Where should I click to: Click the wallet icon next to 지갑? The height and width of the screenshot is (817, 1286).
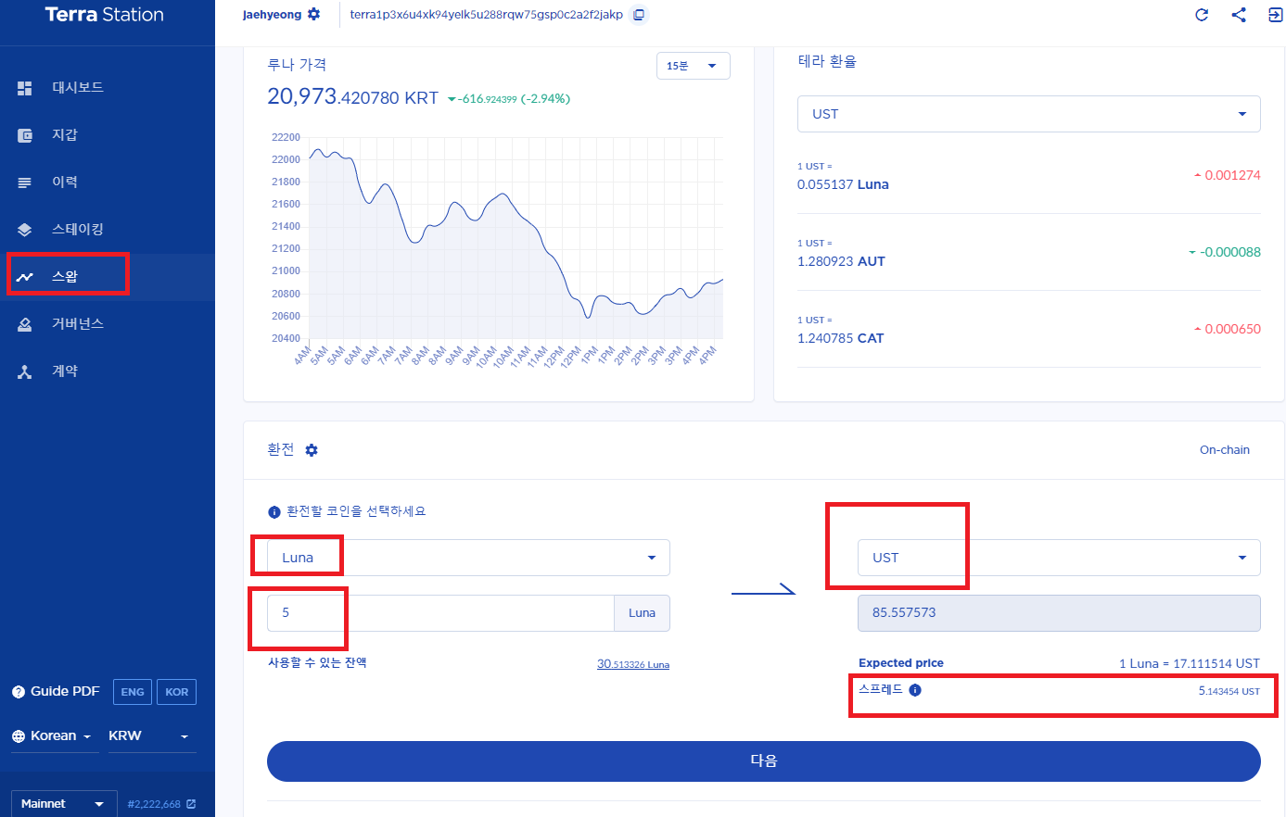click(25, 135)
